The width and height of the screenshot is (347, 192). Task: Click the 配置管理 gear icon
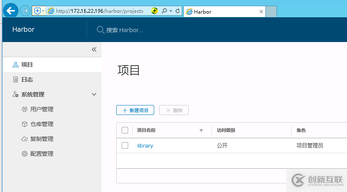click(25, 154)
